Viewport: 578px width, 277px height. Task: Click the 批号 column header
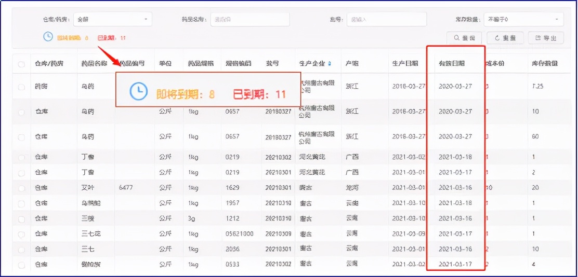point(272,64)
